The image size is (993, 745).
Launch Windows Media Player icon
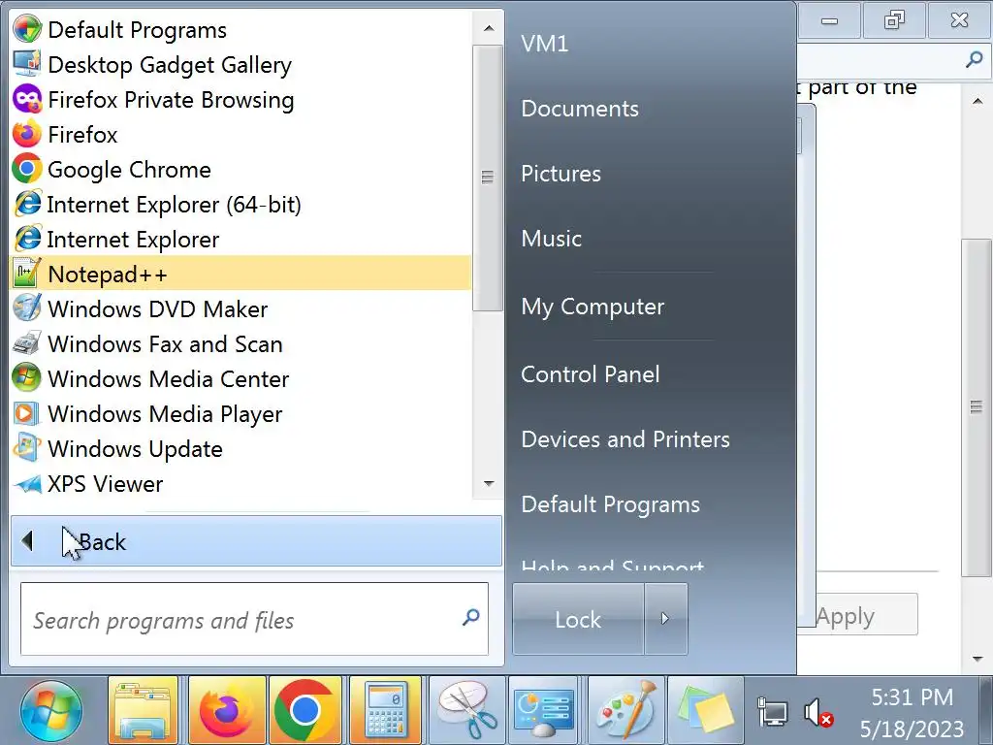[x=26, y=412]
